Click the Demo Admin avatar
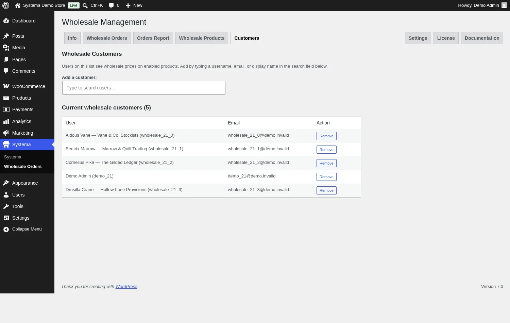510x323 pixels. tap(504, 5)
